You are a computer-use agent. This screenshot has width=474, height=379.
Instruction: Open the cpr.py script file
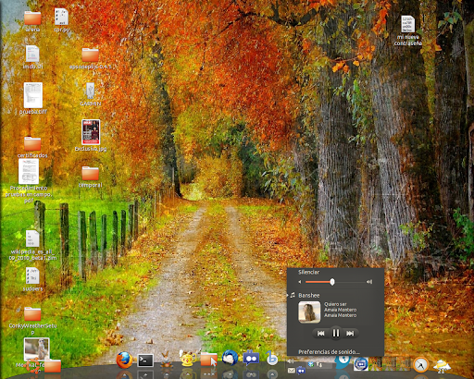click(61, 17)
